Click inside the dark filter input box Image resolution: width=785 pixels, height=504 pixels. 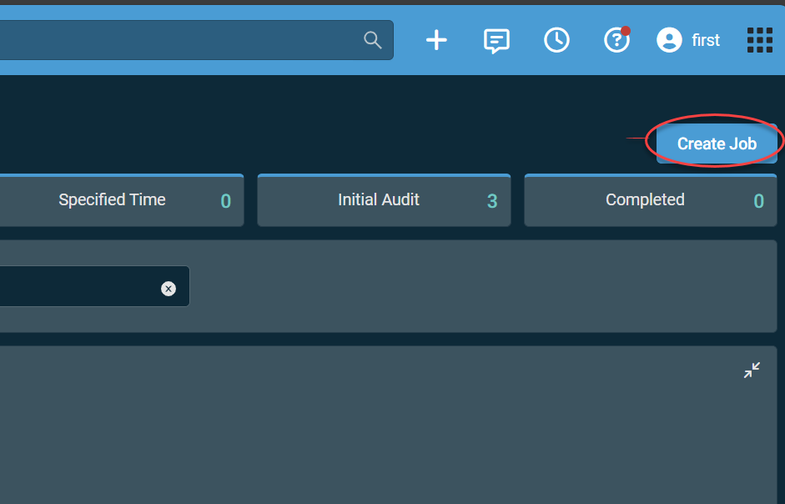click(75, 287)
